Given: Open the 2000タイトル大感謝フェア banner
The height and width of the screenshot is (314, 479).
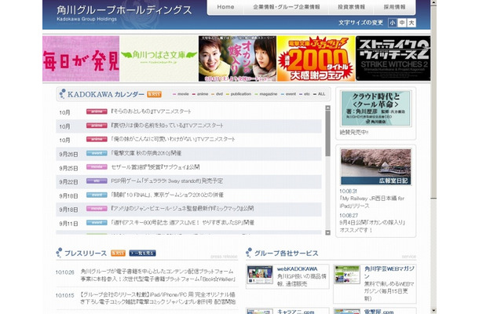Looking at the screenshot, I should [316, 58].
